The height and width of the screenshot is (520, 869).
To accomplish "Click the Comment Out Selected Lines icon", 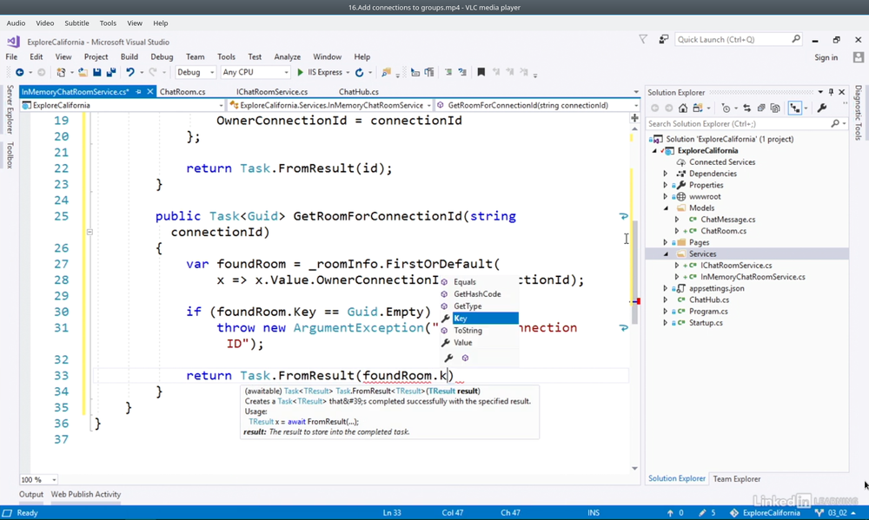I will click(448, 73).
